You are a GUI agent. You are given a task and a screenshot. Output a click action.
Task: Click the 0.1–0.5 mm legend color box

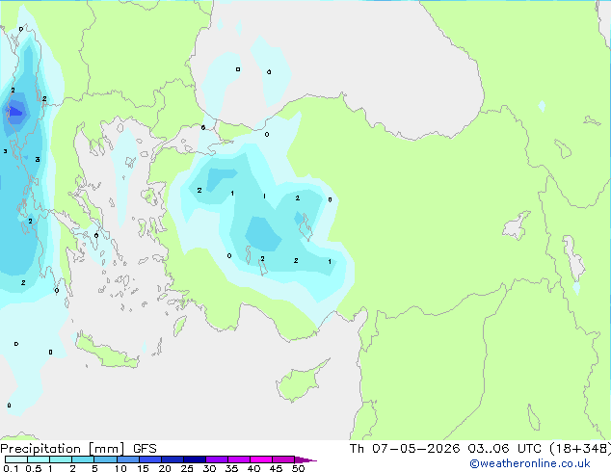coord(16,459)
